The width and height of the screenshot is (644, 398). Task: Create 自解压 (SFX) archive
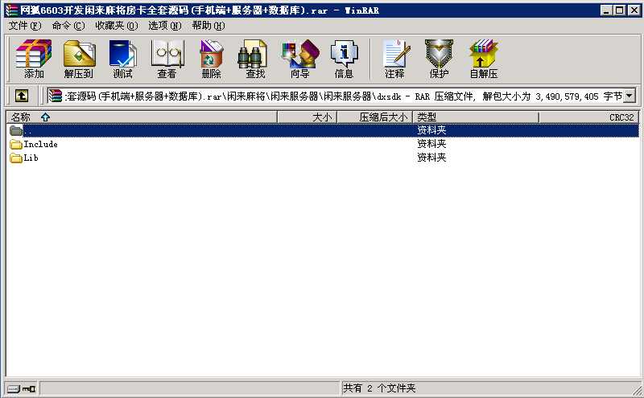click(x=484, y=59)
